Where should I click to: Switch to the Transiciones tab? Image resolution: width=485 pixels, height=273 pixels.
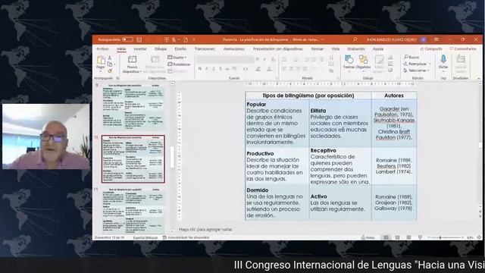click(205, 49)
